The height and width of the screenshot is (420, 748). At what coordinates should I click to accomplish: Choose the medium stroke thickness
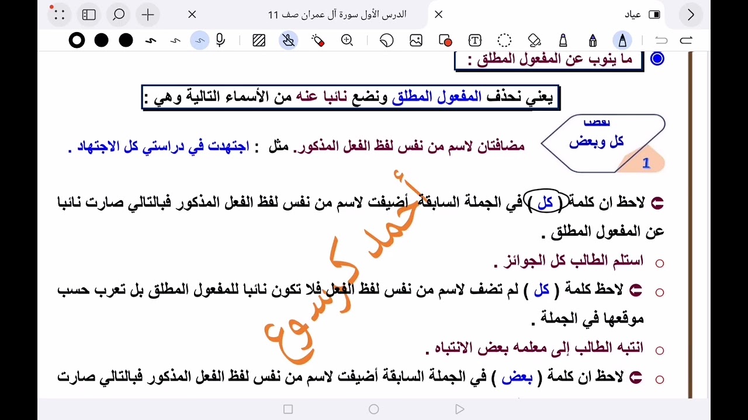click(175, 40)
